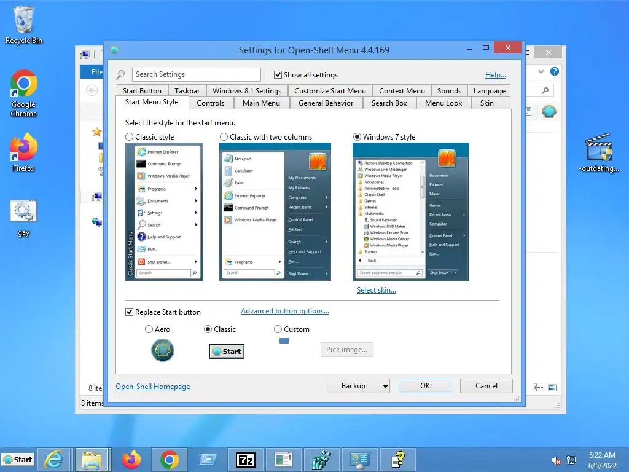This screenshot has width=629, height=472.
Task: Click the Cancel button
Action: [486, 386]
